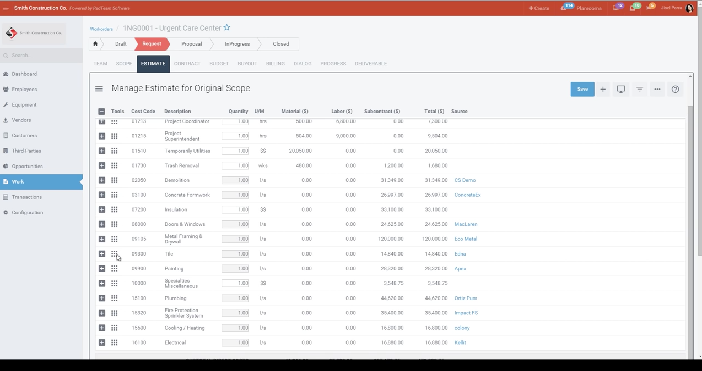
Task: Open tools grid icon for Cooling / Heating row
Action: pyautogui.click(x=114, y=328)
